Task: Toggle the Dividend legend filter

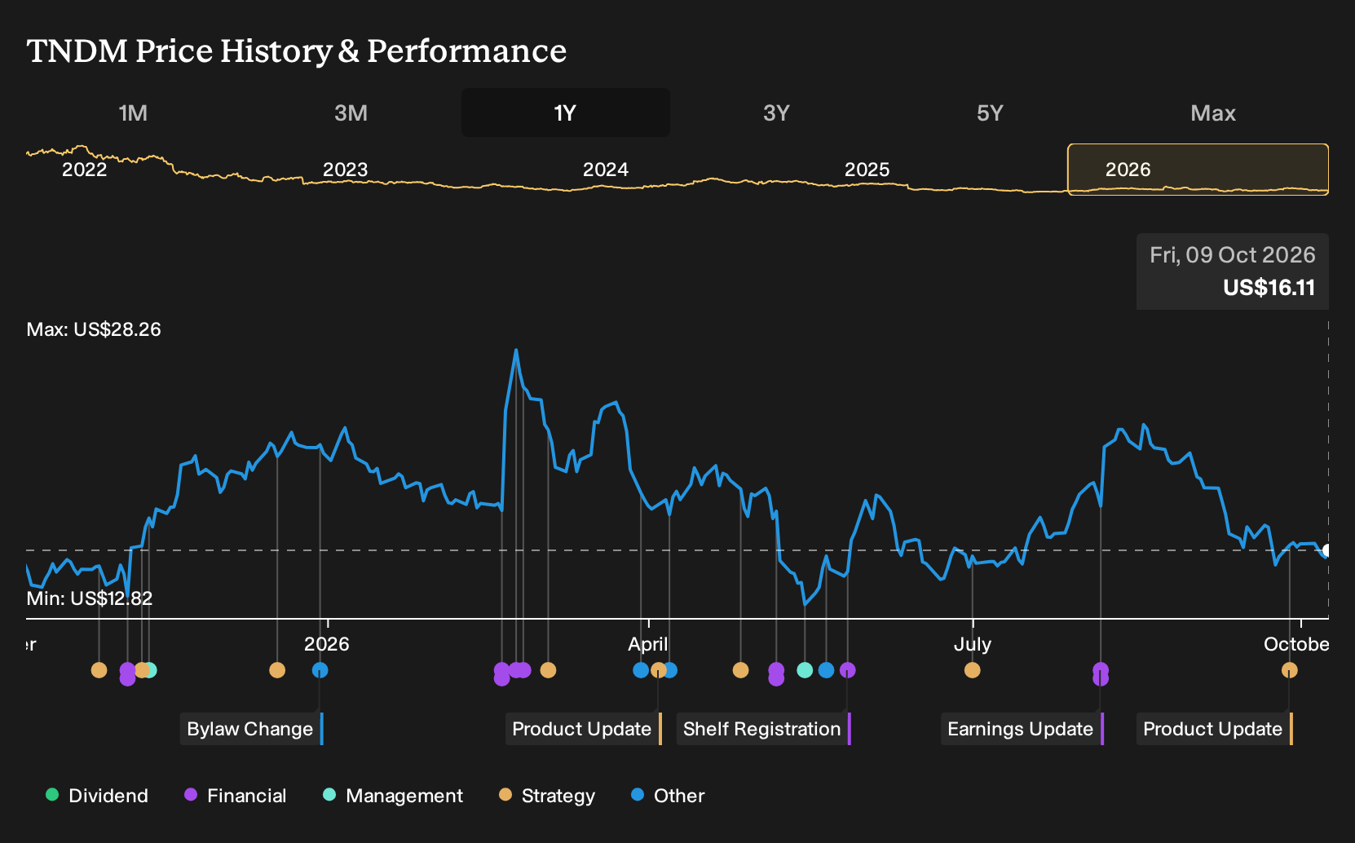Action: [x=97, y=796]
